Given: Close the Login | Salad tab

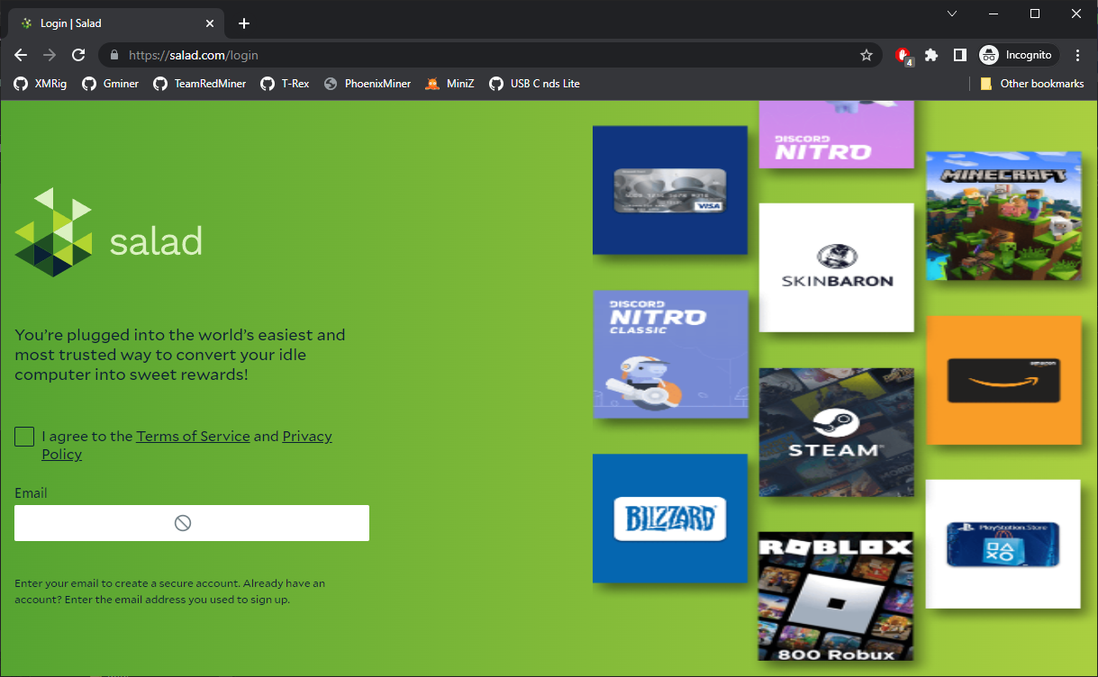Looking at the screenshot, I should [x=211, y=23].
